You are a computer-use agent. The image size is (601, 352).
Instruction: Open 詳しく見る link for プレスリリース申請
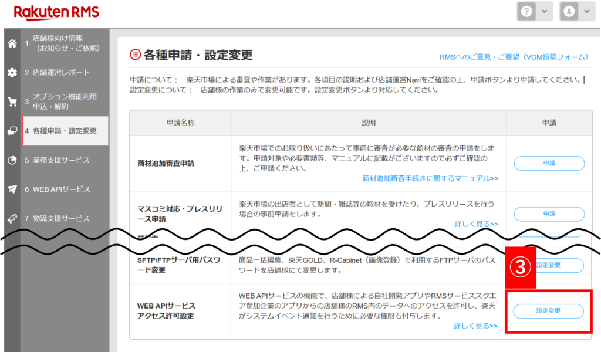(476, 224)
